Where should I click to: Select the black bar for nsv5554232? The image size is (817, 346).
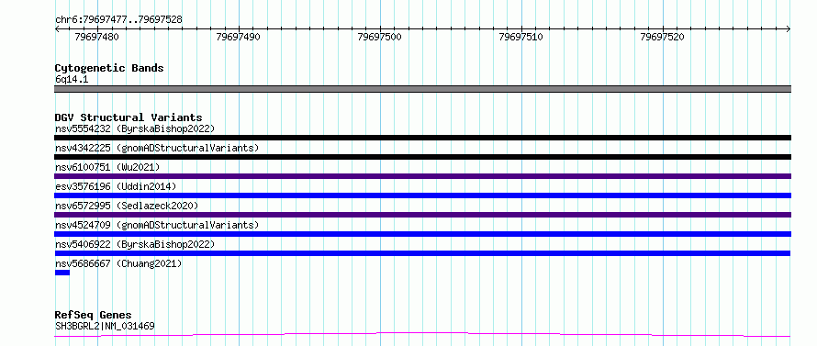pyautogui.click(x=422, y=138)
